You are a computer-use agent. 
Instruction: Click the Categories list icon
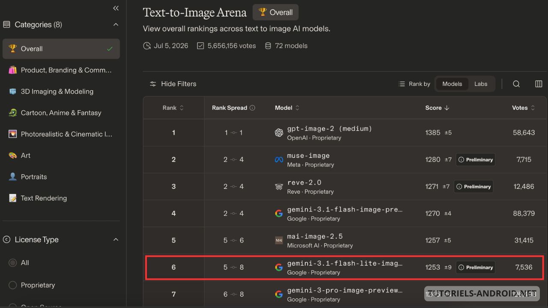coord(6,25)
